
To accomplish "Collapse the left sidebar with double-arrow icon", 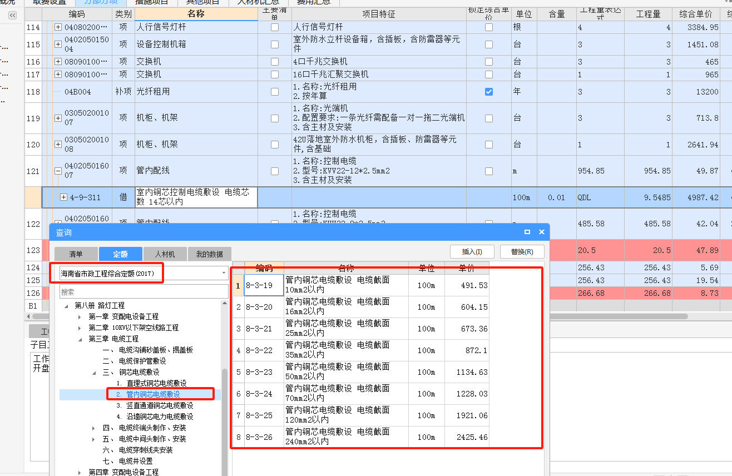I will (12, 16).
